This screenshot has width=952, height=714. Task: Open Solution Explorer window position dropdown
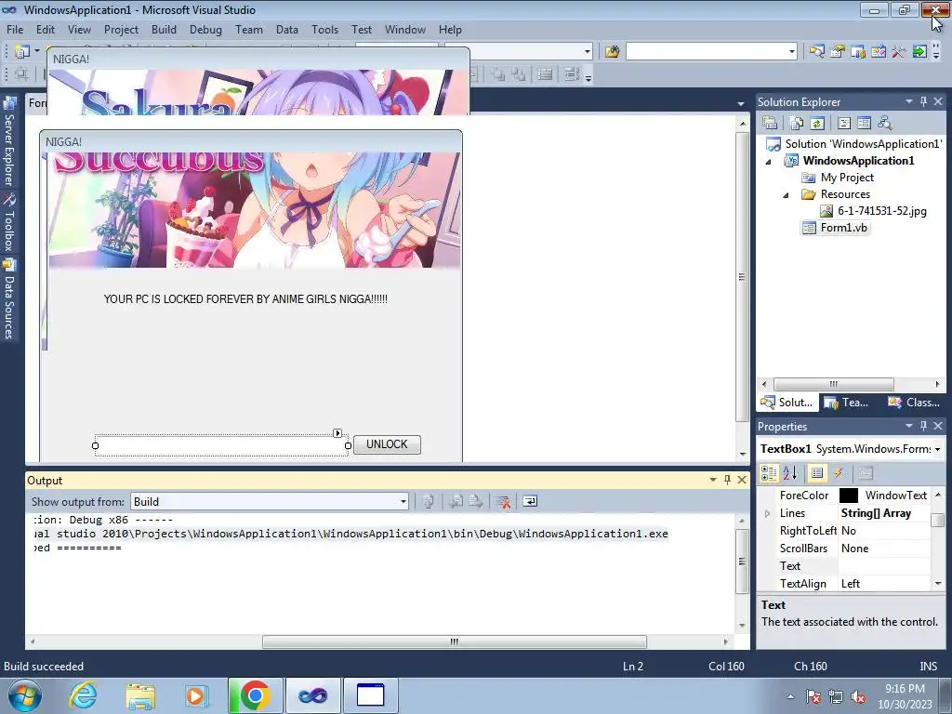pyautogui.click(x=909, y=101)
